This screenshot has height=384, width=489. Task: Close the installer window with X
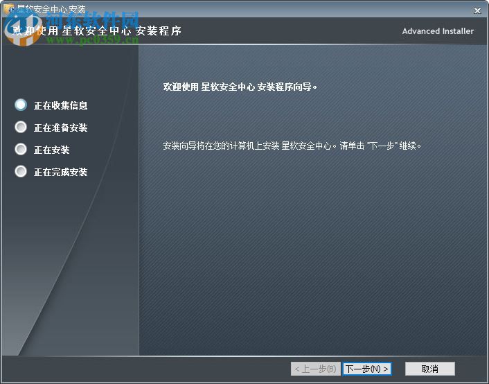point(477,10)
